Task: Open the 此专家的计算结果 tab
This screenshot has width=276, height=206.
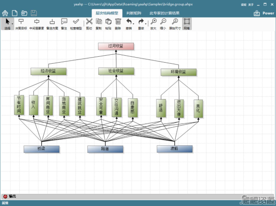Action: coord(165,13)
